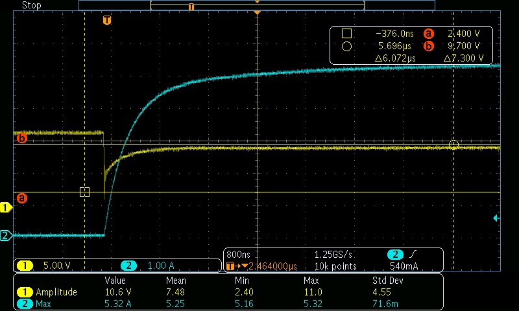The height and width of the screenshot is (311, 519).
Task: Select the cursor b marker
Action: pos(22,137)
